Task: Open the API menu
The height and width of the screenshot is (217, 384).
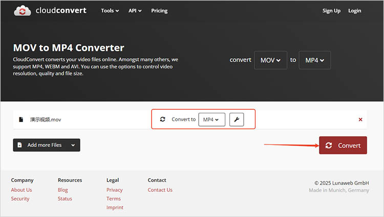Action: click(x=135, y=11)
